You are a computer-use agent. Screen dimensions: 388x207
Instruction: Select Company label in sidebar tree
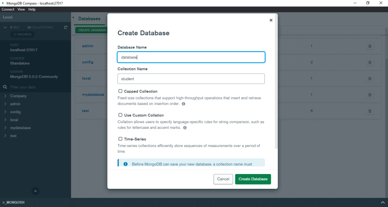tap(18, 96)
